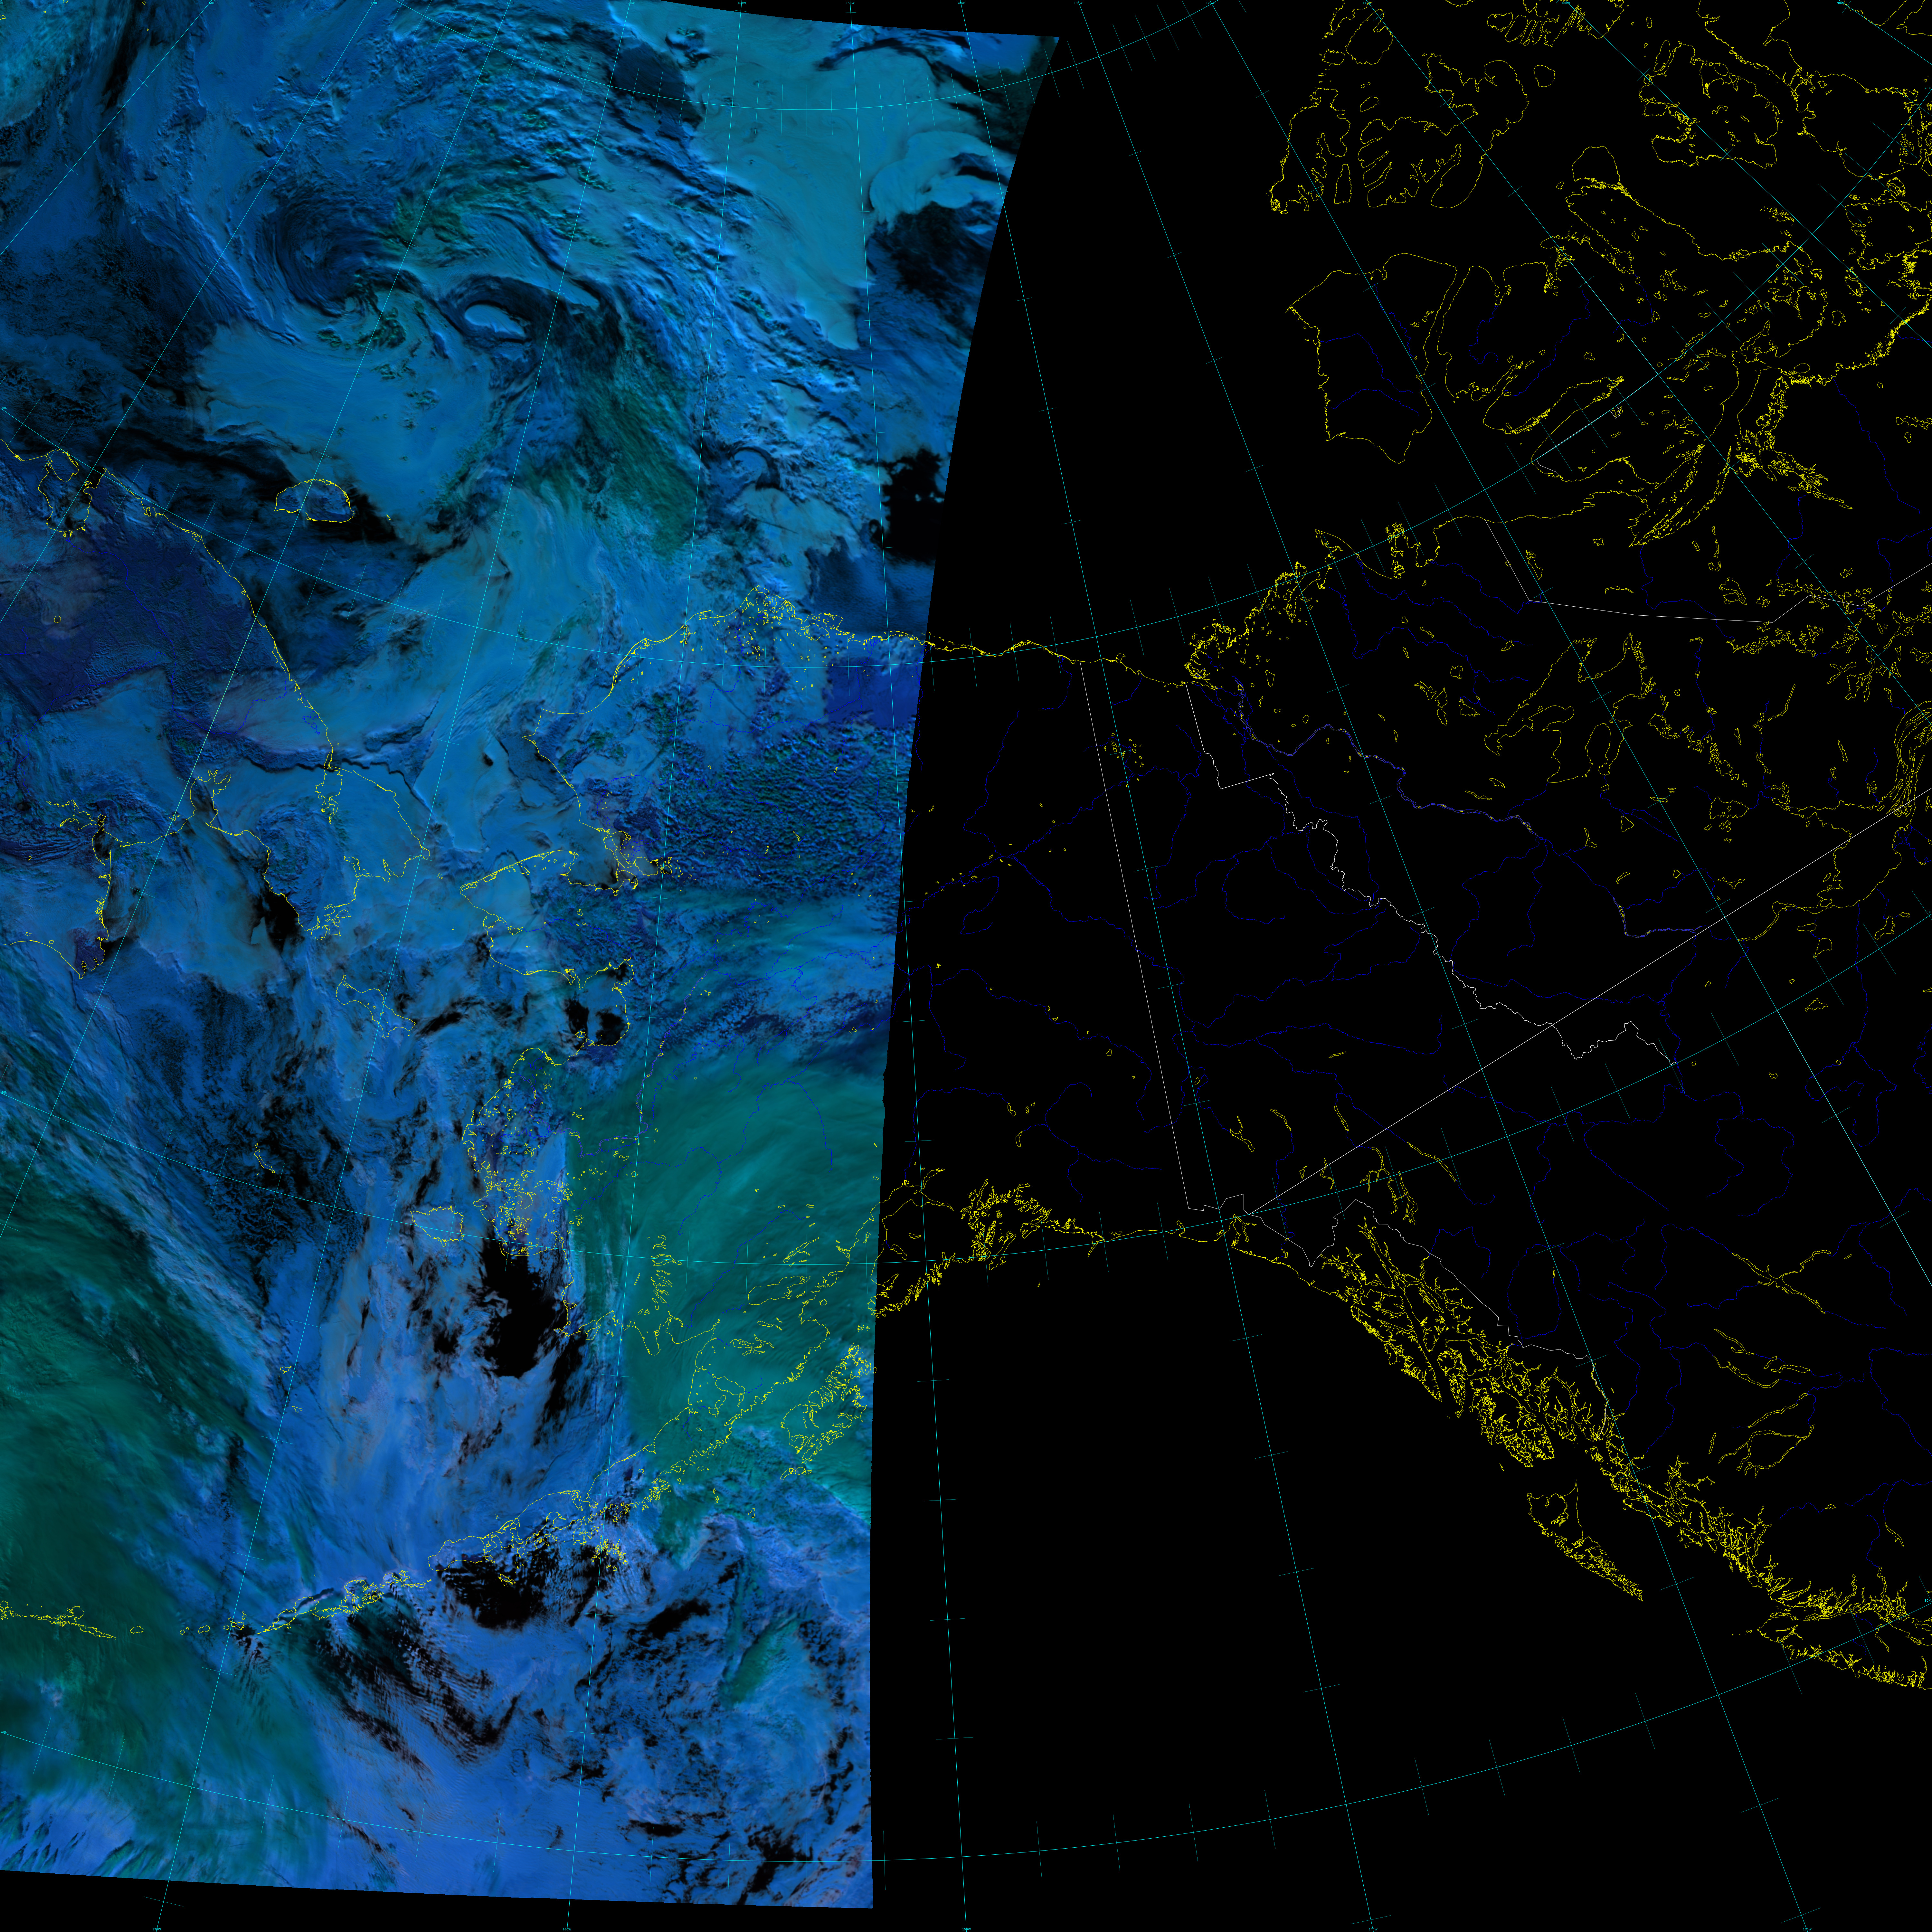
Task: Click the 170W longitude label on bottom edge
Action: pyautogui.click(x=157, y=1929)
